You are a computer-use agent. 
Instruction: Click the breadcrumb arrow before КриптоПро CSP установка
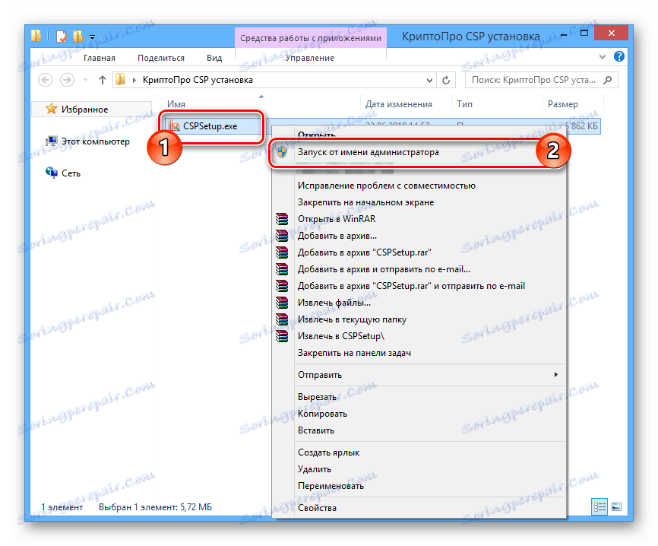click(134, 80)
